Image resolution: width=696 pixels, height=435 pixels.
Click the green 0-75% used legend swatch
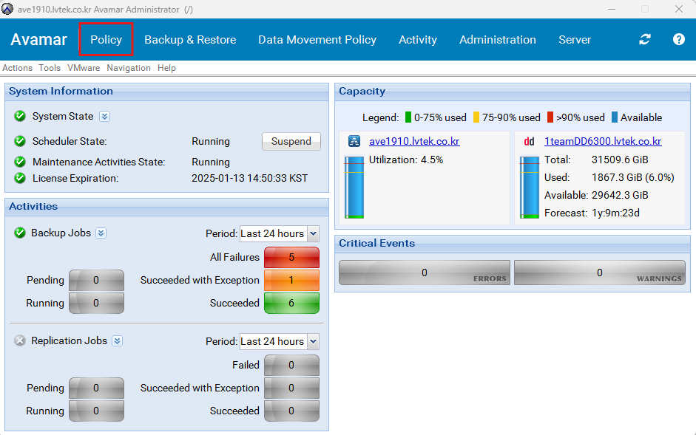click(x=408, y=117)
